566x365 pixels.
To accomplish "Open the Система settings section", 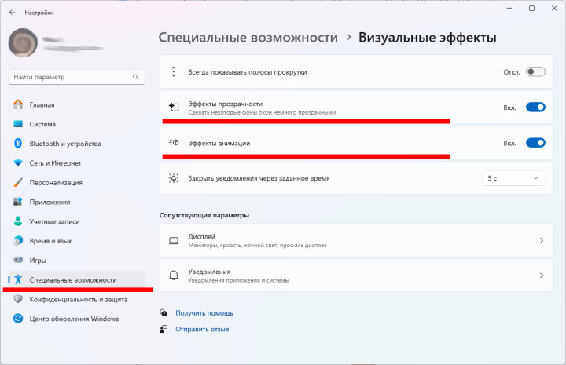I will (x=42, y=124).
